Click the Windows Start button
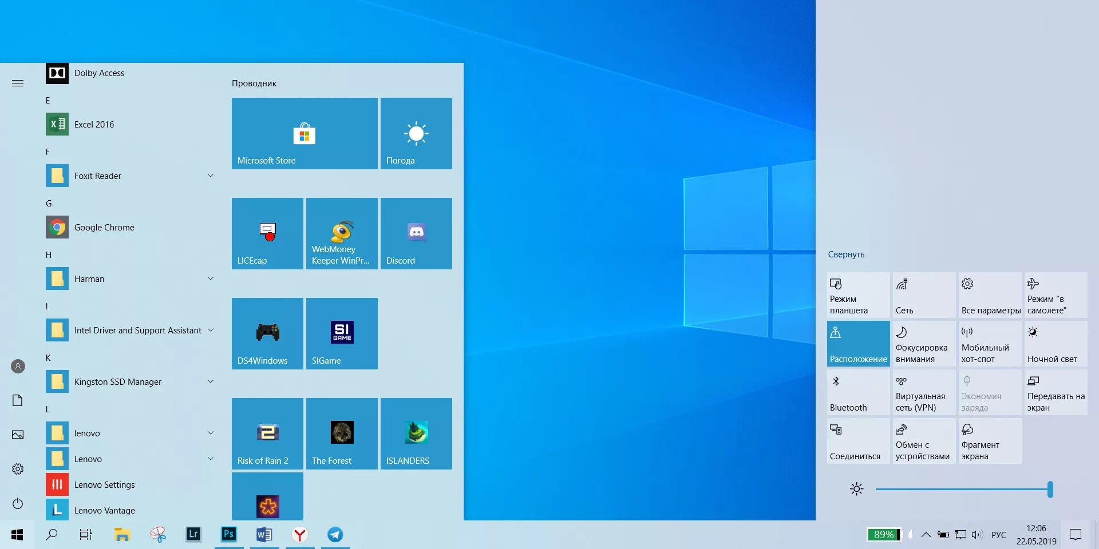This screenshot has height=549, width=1099. click(17, 534)
